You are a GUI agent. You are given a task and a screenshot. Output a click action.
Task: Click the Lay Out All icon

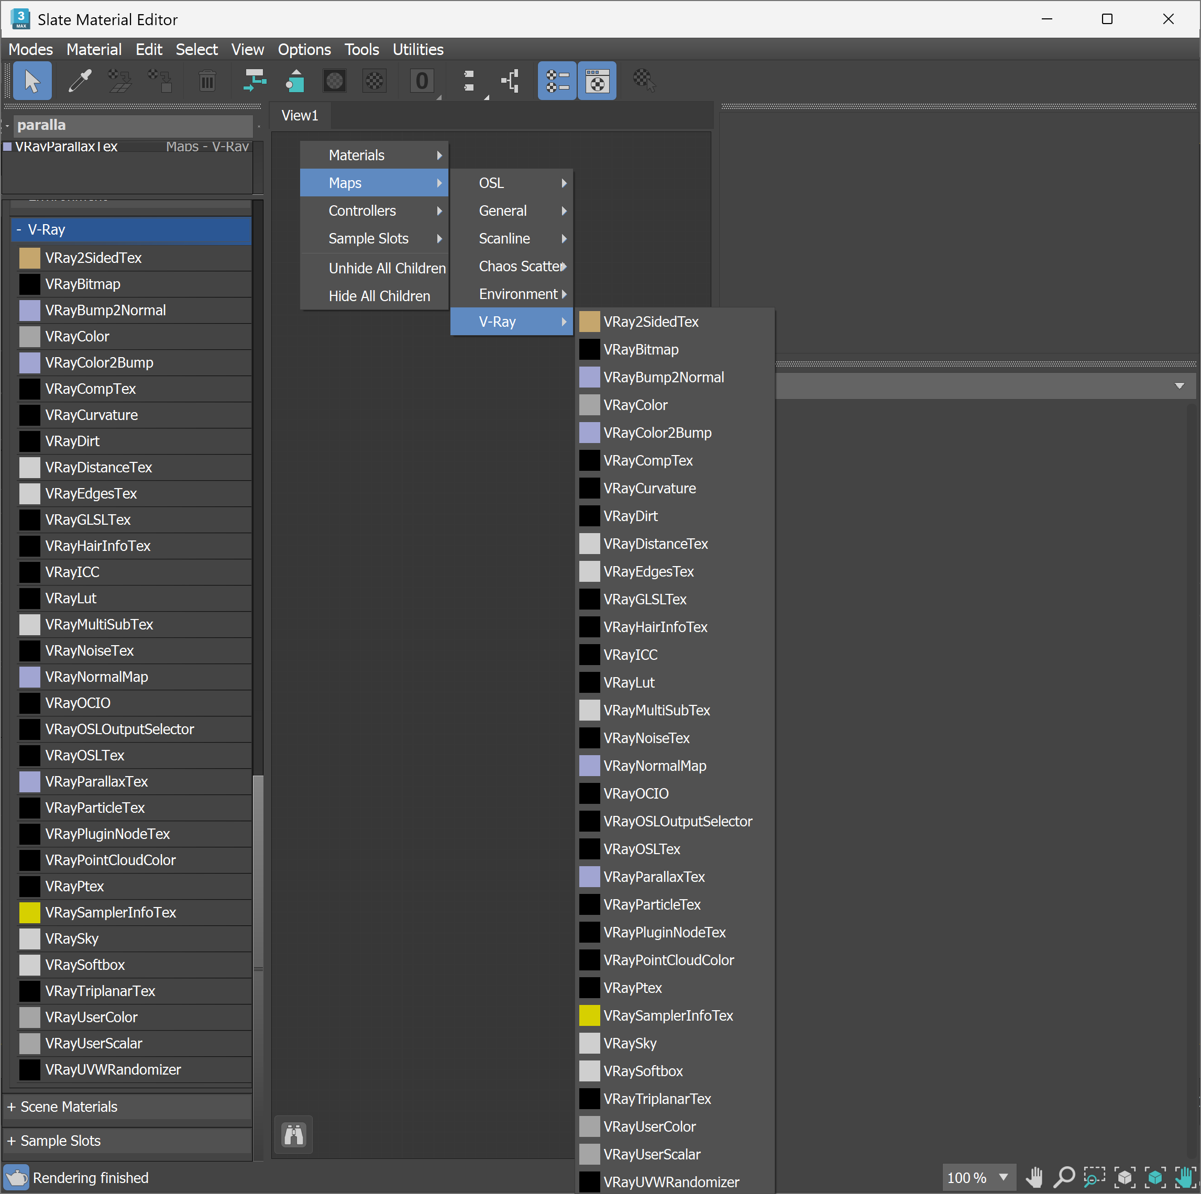469,81
